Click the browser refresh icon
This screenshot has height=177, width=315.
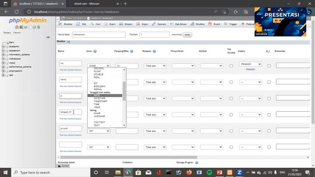pos(16,12)
